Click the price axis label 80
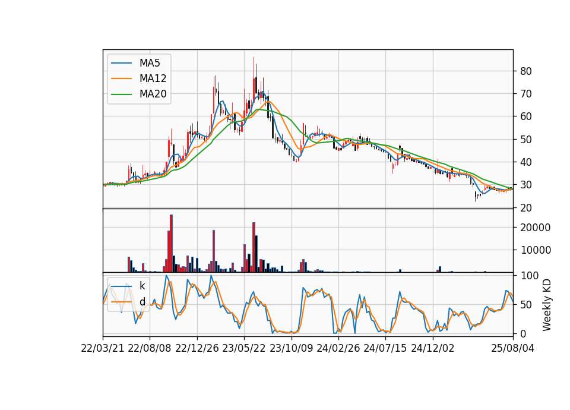570x410 pixels. pyautogui.click(x=526, y=71)
